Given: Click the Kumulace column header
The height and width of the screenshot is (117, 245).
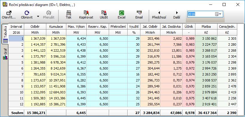Looking at the screenshot, I should 56,27.
